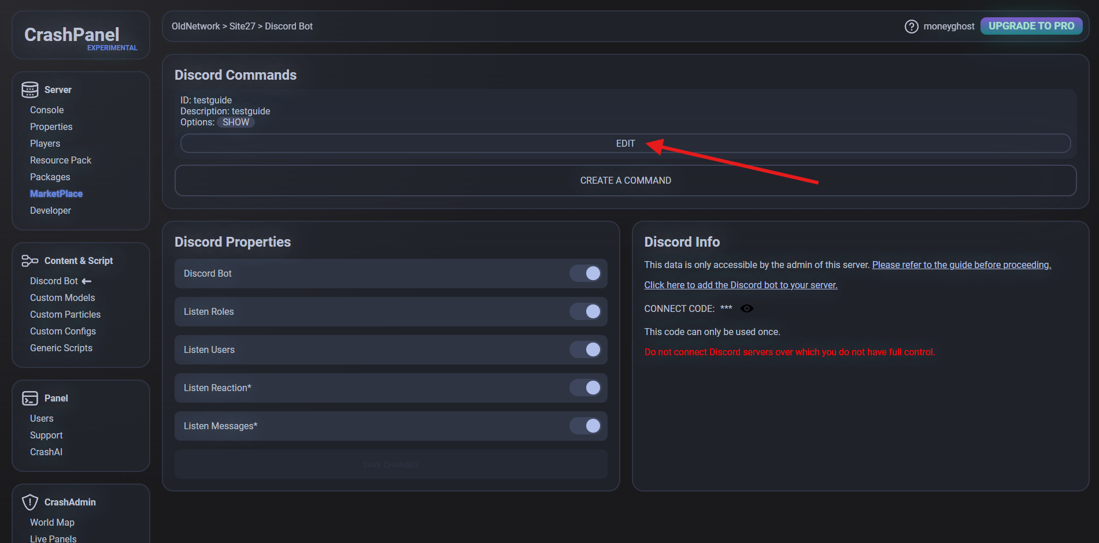1099x543 pixels.
Task: Go to Console in the sidebar
Action: click(x=47, y=110)
